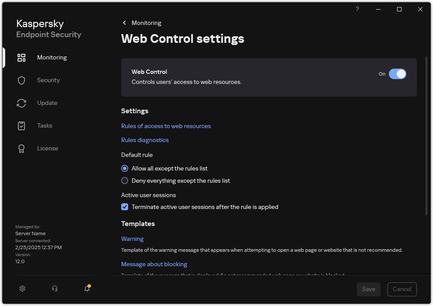Select the Security shield icon
Viewport: 433px width, 306px height.
tap(21, 80)
